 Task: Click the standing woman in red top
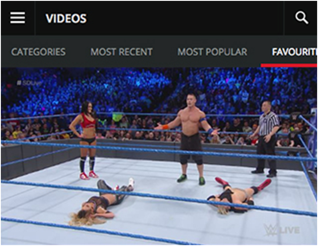(85, 140)
